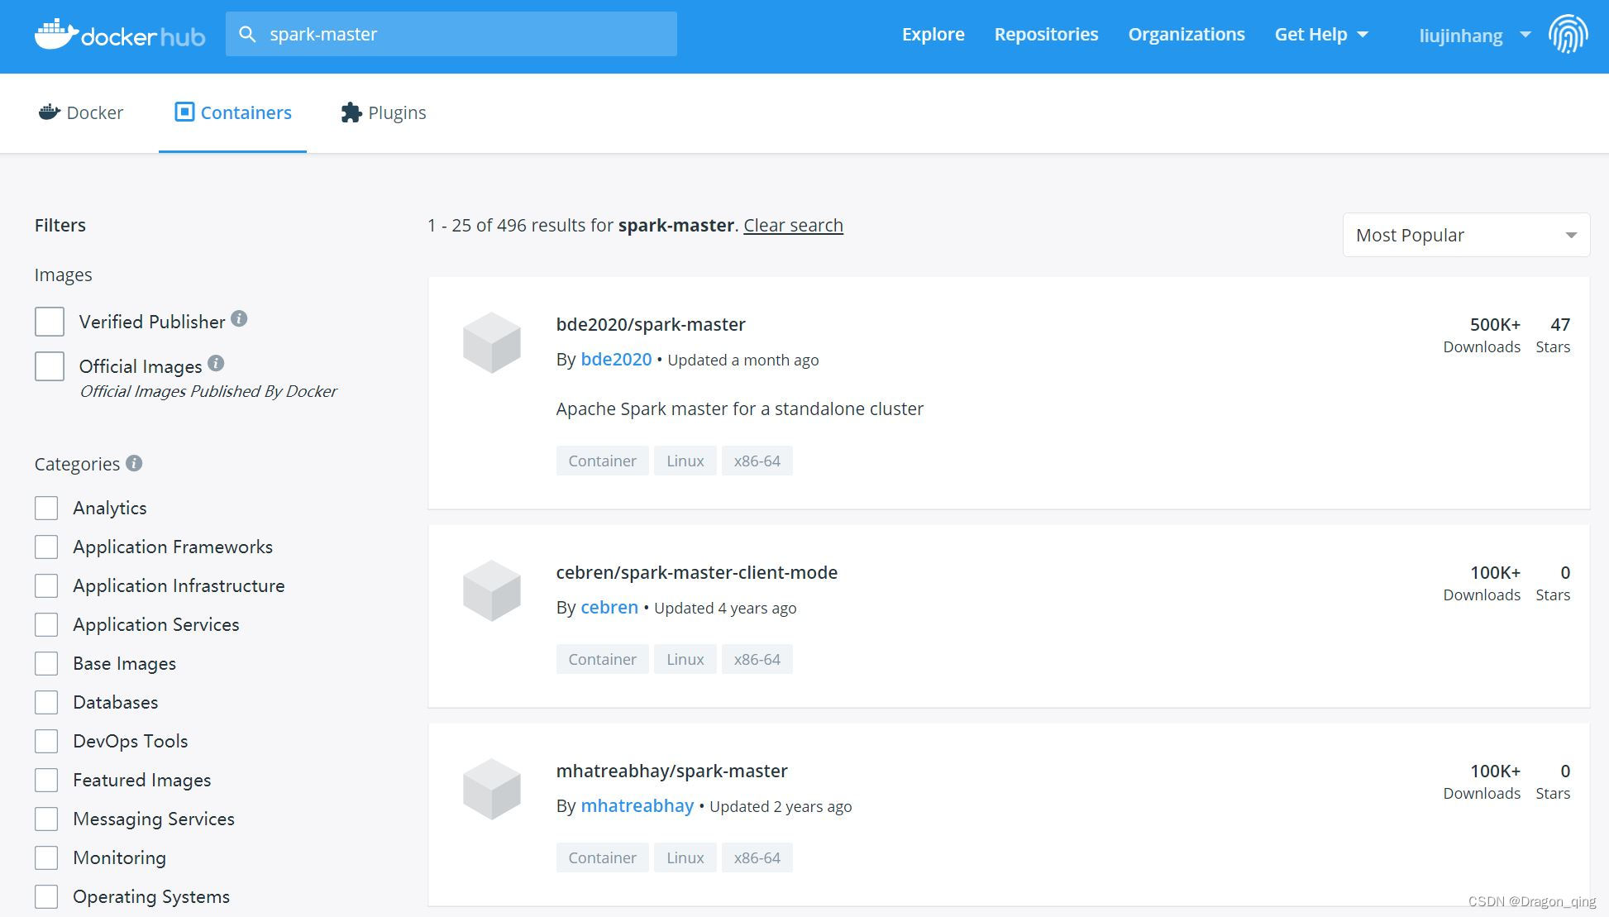Open the mhatreabhay/spark-master result
This screenshot has height=917, width=1609.
(x=671, y=771)
